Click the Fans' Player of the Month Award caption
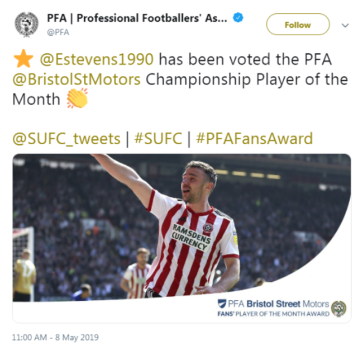 click(273, 314)
